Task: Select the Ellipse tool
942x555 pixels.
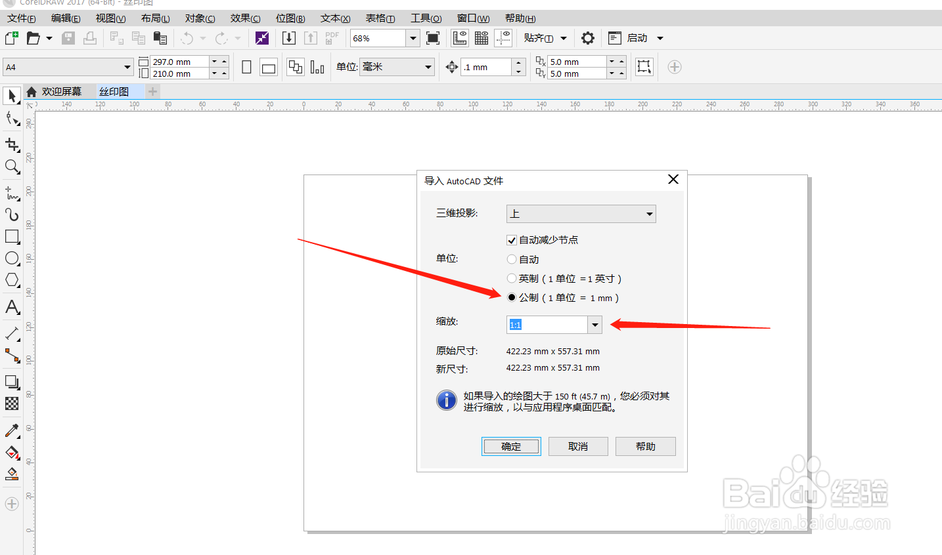Action: tap(12, 258)
